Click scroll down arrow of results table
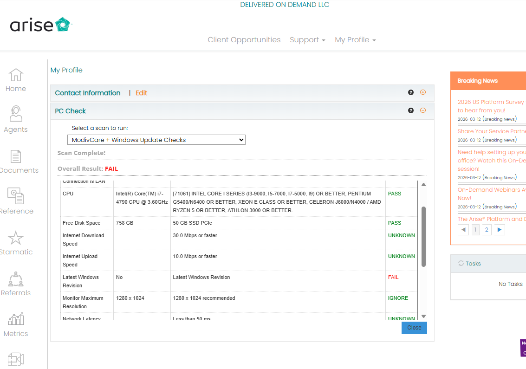526x369 pixels. tap(424, 317)
